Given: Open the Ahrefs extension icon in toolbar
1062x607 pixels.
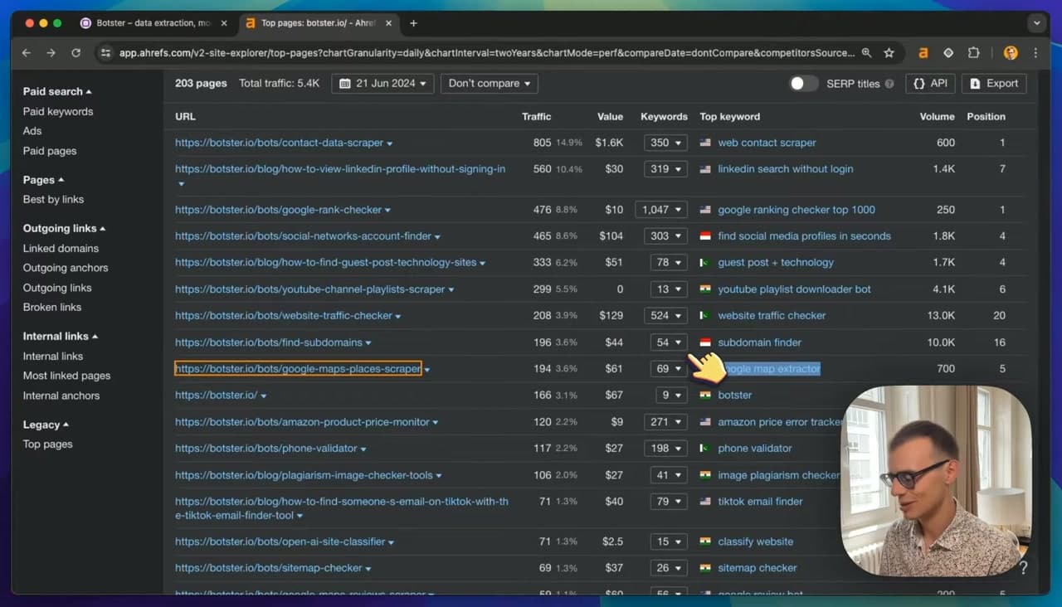Looking at the screenshot, I should [x=923, y=52].
